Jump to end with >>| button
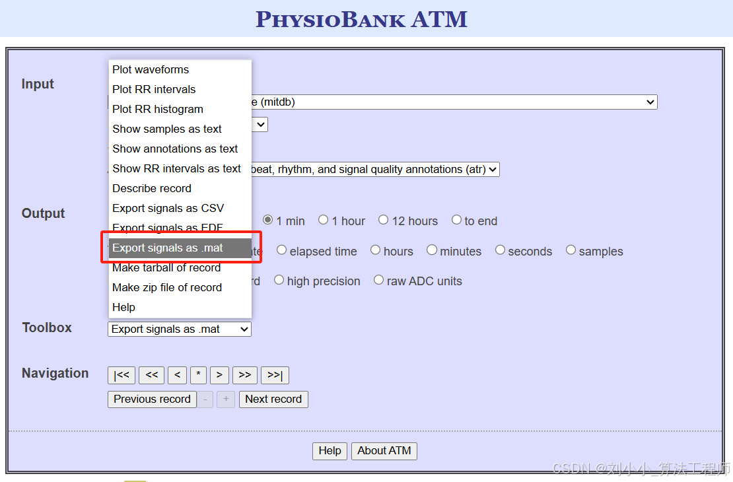Screen dimensions: 733x482 (275, 375)
